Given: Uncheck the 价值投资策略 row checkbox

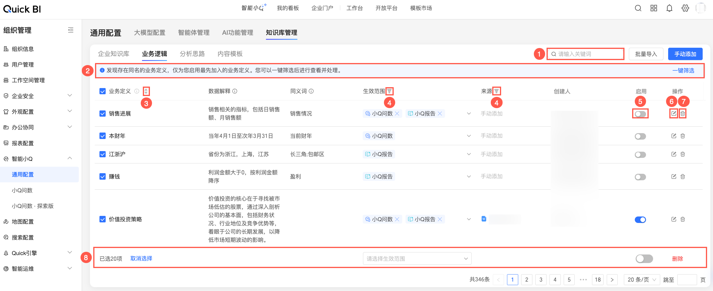Looking at the screenshot, I should point(102,219).
